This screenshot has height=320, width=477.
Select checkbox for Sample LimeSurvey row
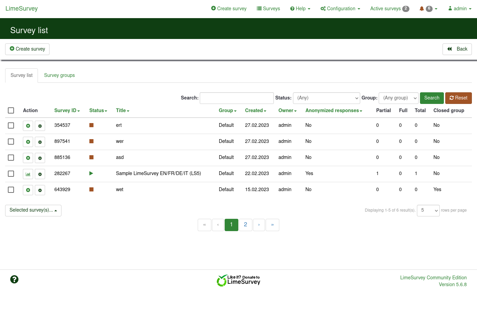pyautogui.click(x=11, y=174)
